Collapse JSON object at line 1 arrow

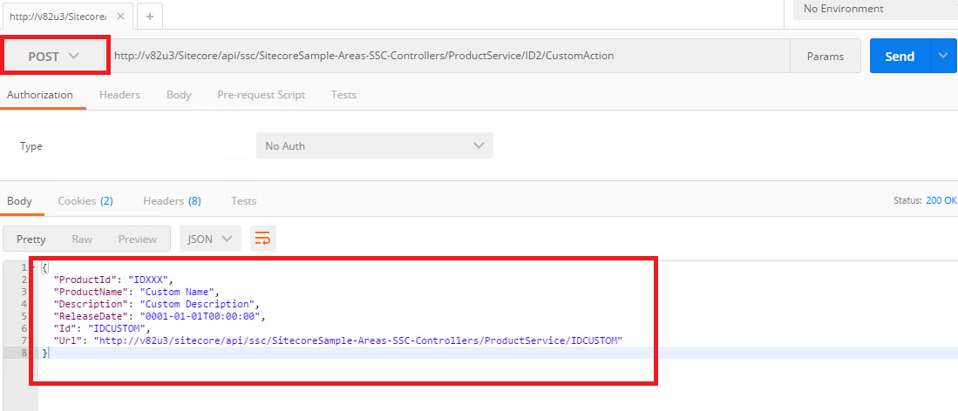pos(31,267)
